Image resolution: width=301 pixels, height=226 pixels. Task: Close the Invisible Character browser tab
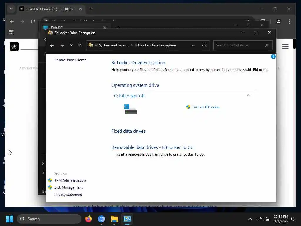(81, 9)
